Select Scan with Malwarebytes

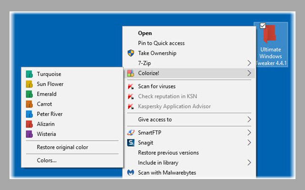[189, 172]
